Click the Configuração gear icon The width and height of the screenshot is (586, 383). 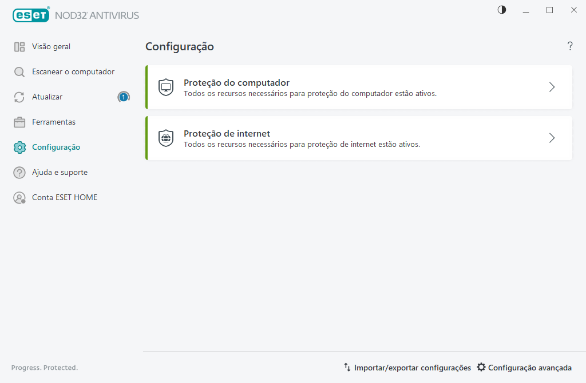(18, 147)
